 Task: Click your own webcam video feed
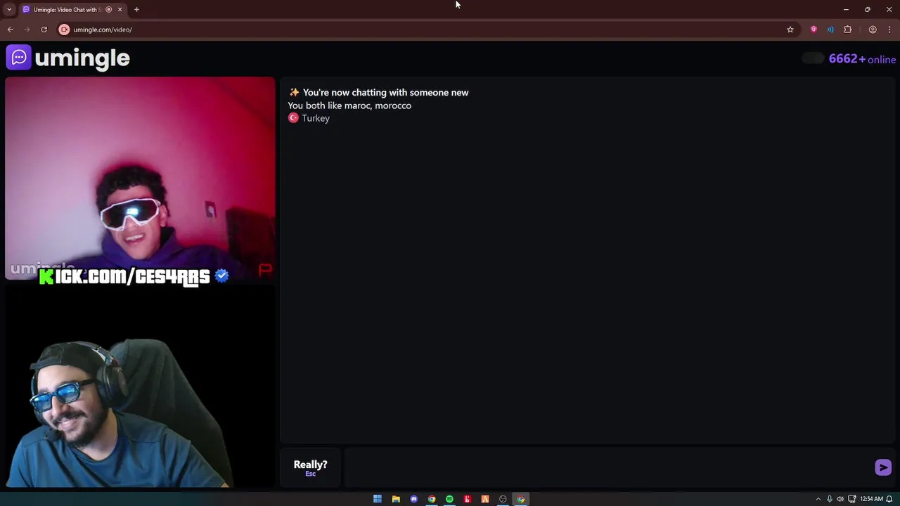(140, 387)
